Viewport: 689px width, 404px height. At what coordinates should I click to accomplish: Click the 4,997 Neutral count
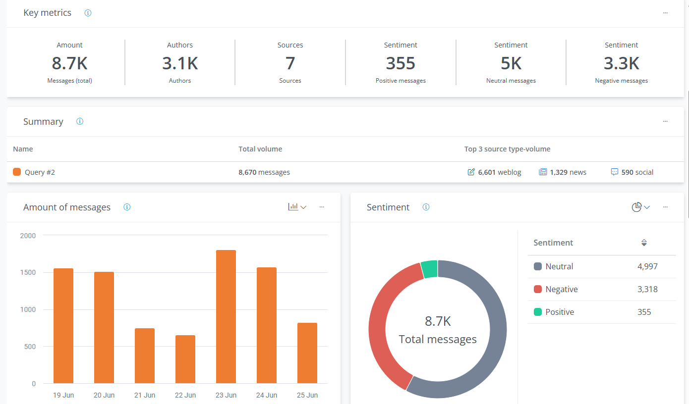point(647,266)
